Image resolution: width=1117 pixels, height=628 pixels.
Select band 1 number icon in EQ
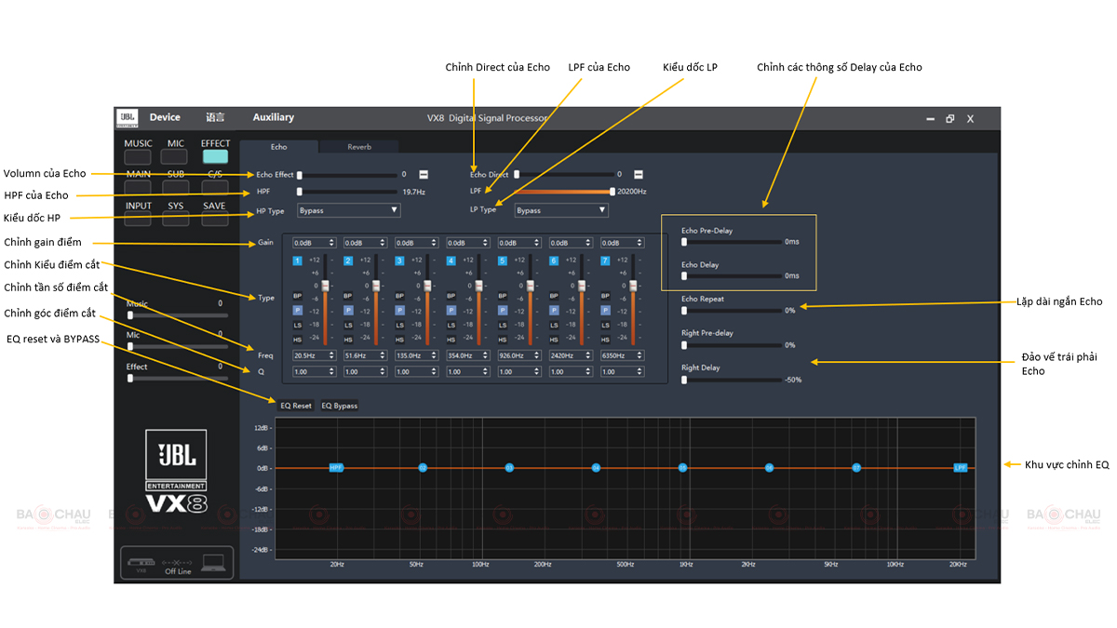coord(298,261)
